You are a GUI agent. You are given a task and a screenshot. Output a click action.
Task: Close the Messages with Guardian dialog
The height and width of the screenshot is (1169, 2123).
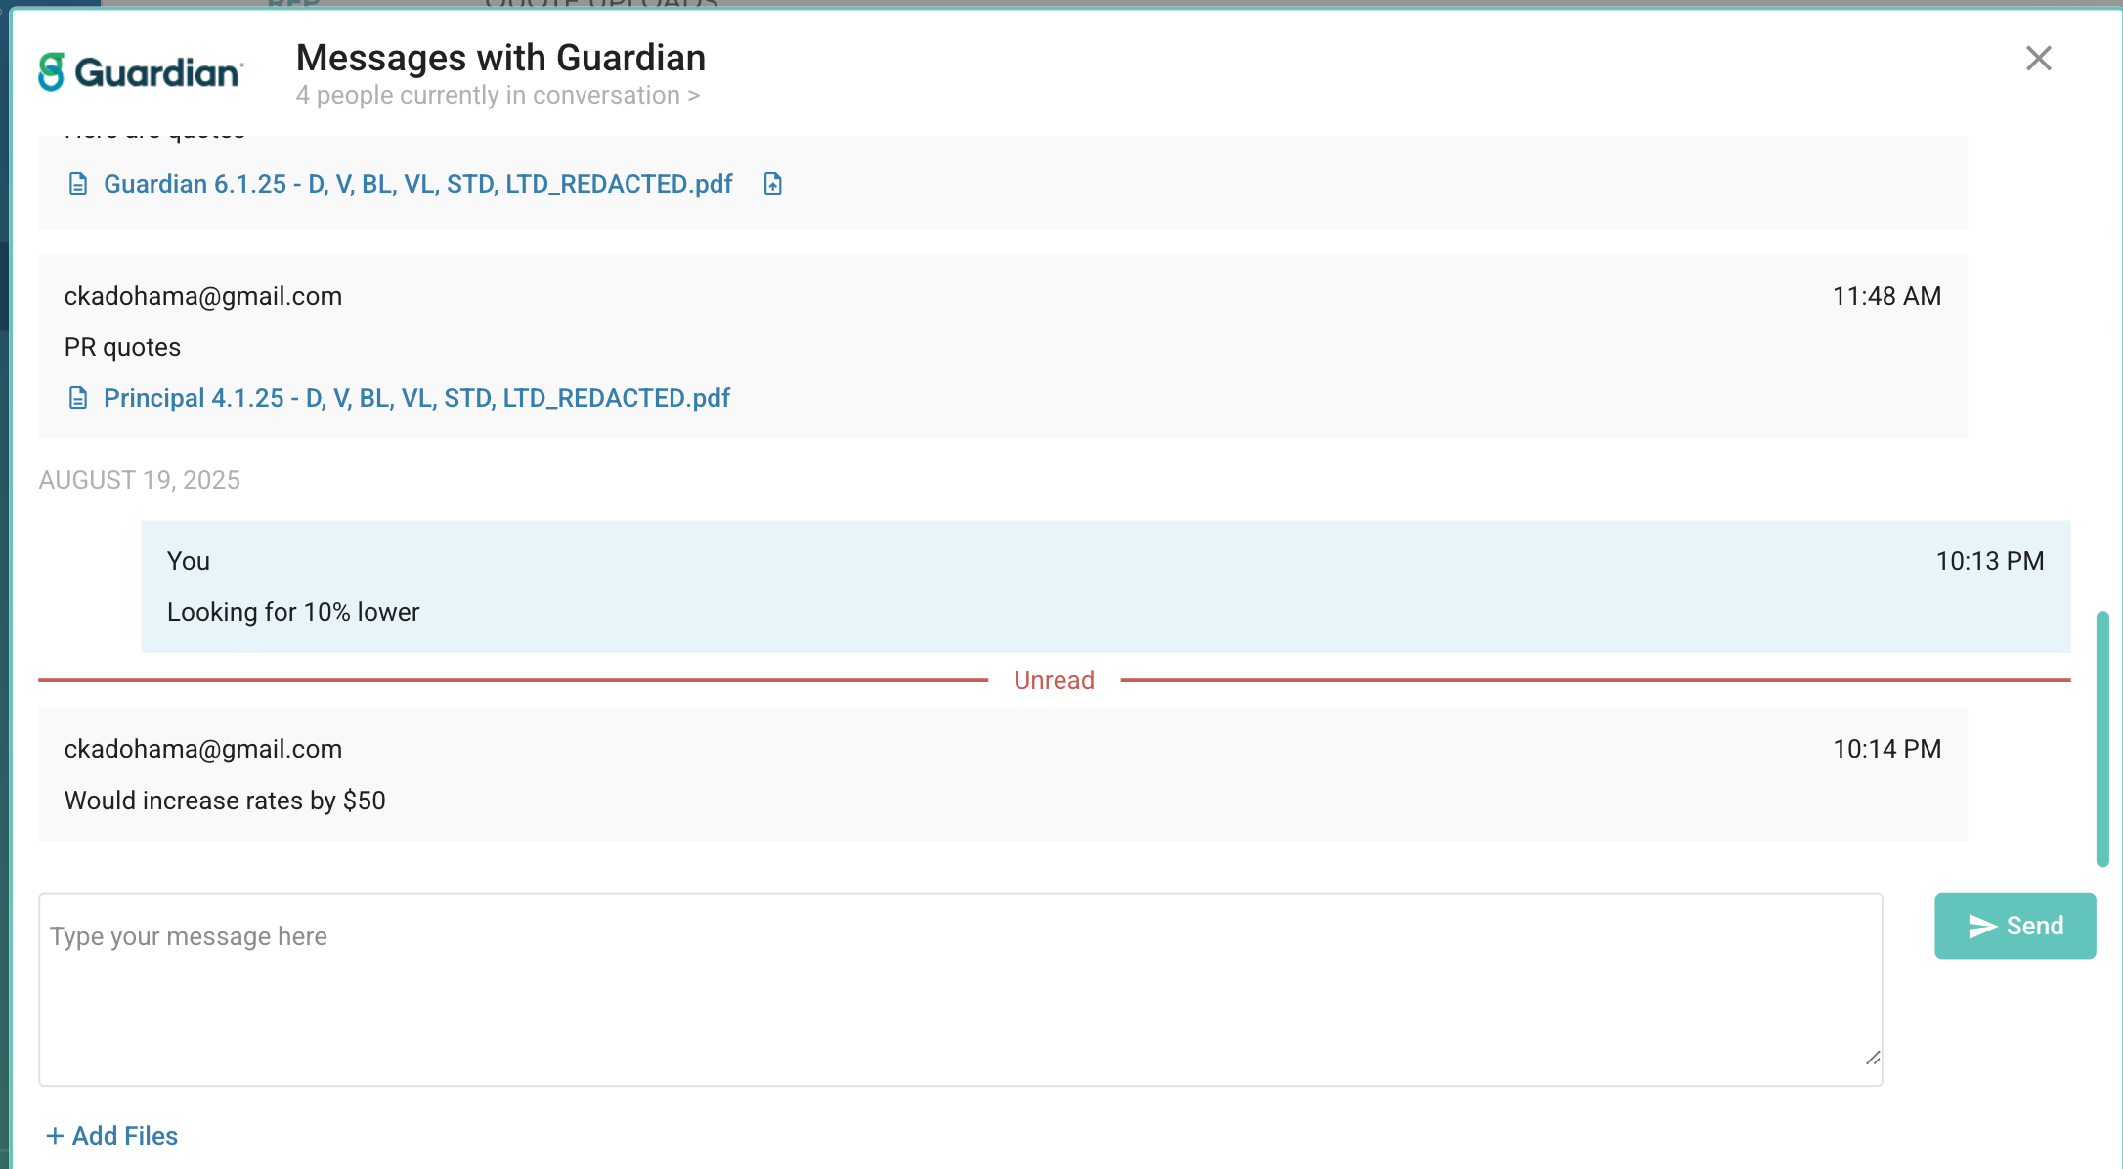pyautogui.click(x=2038, y=59)
